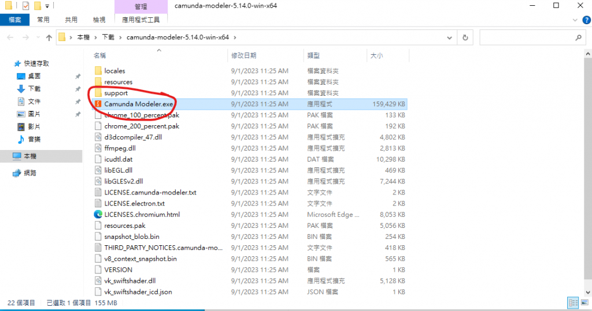The width and height of the screenshot is (592, 311).
Task: Select icudtl.dat file
Action: [118, 159]
